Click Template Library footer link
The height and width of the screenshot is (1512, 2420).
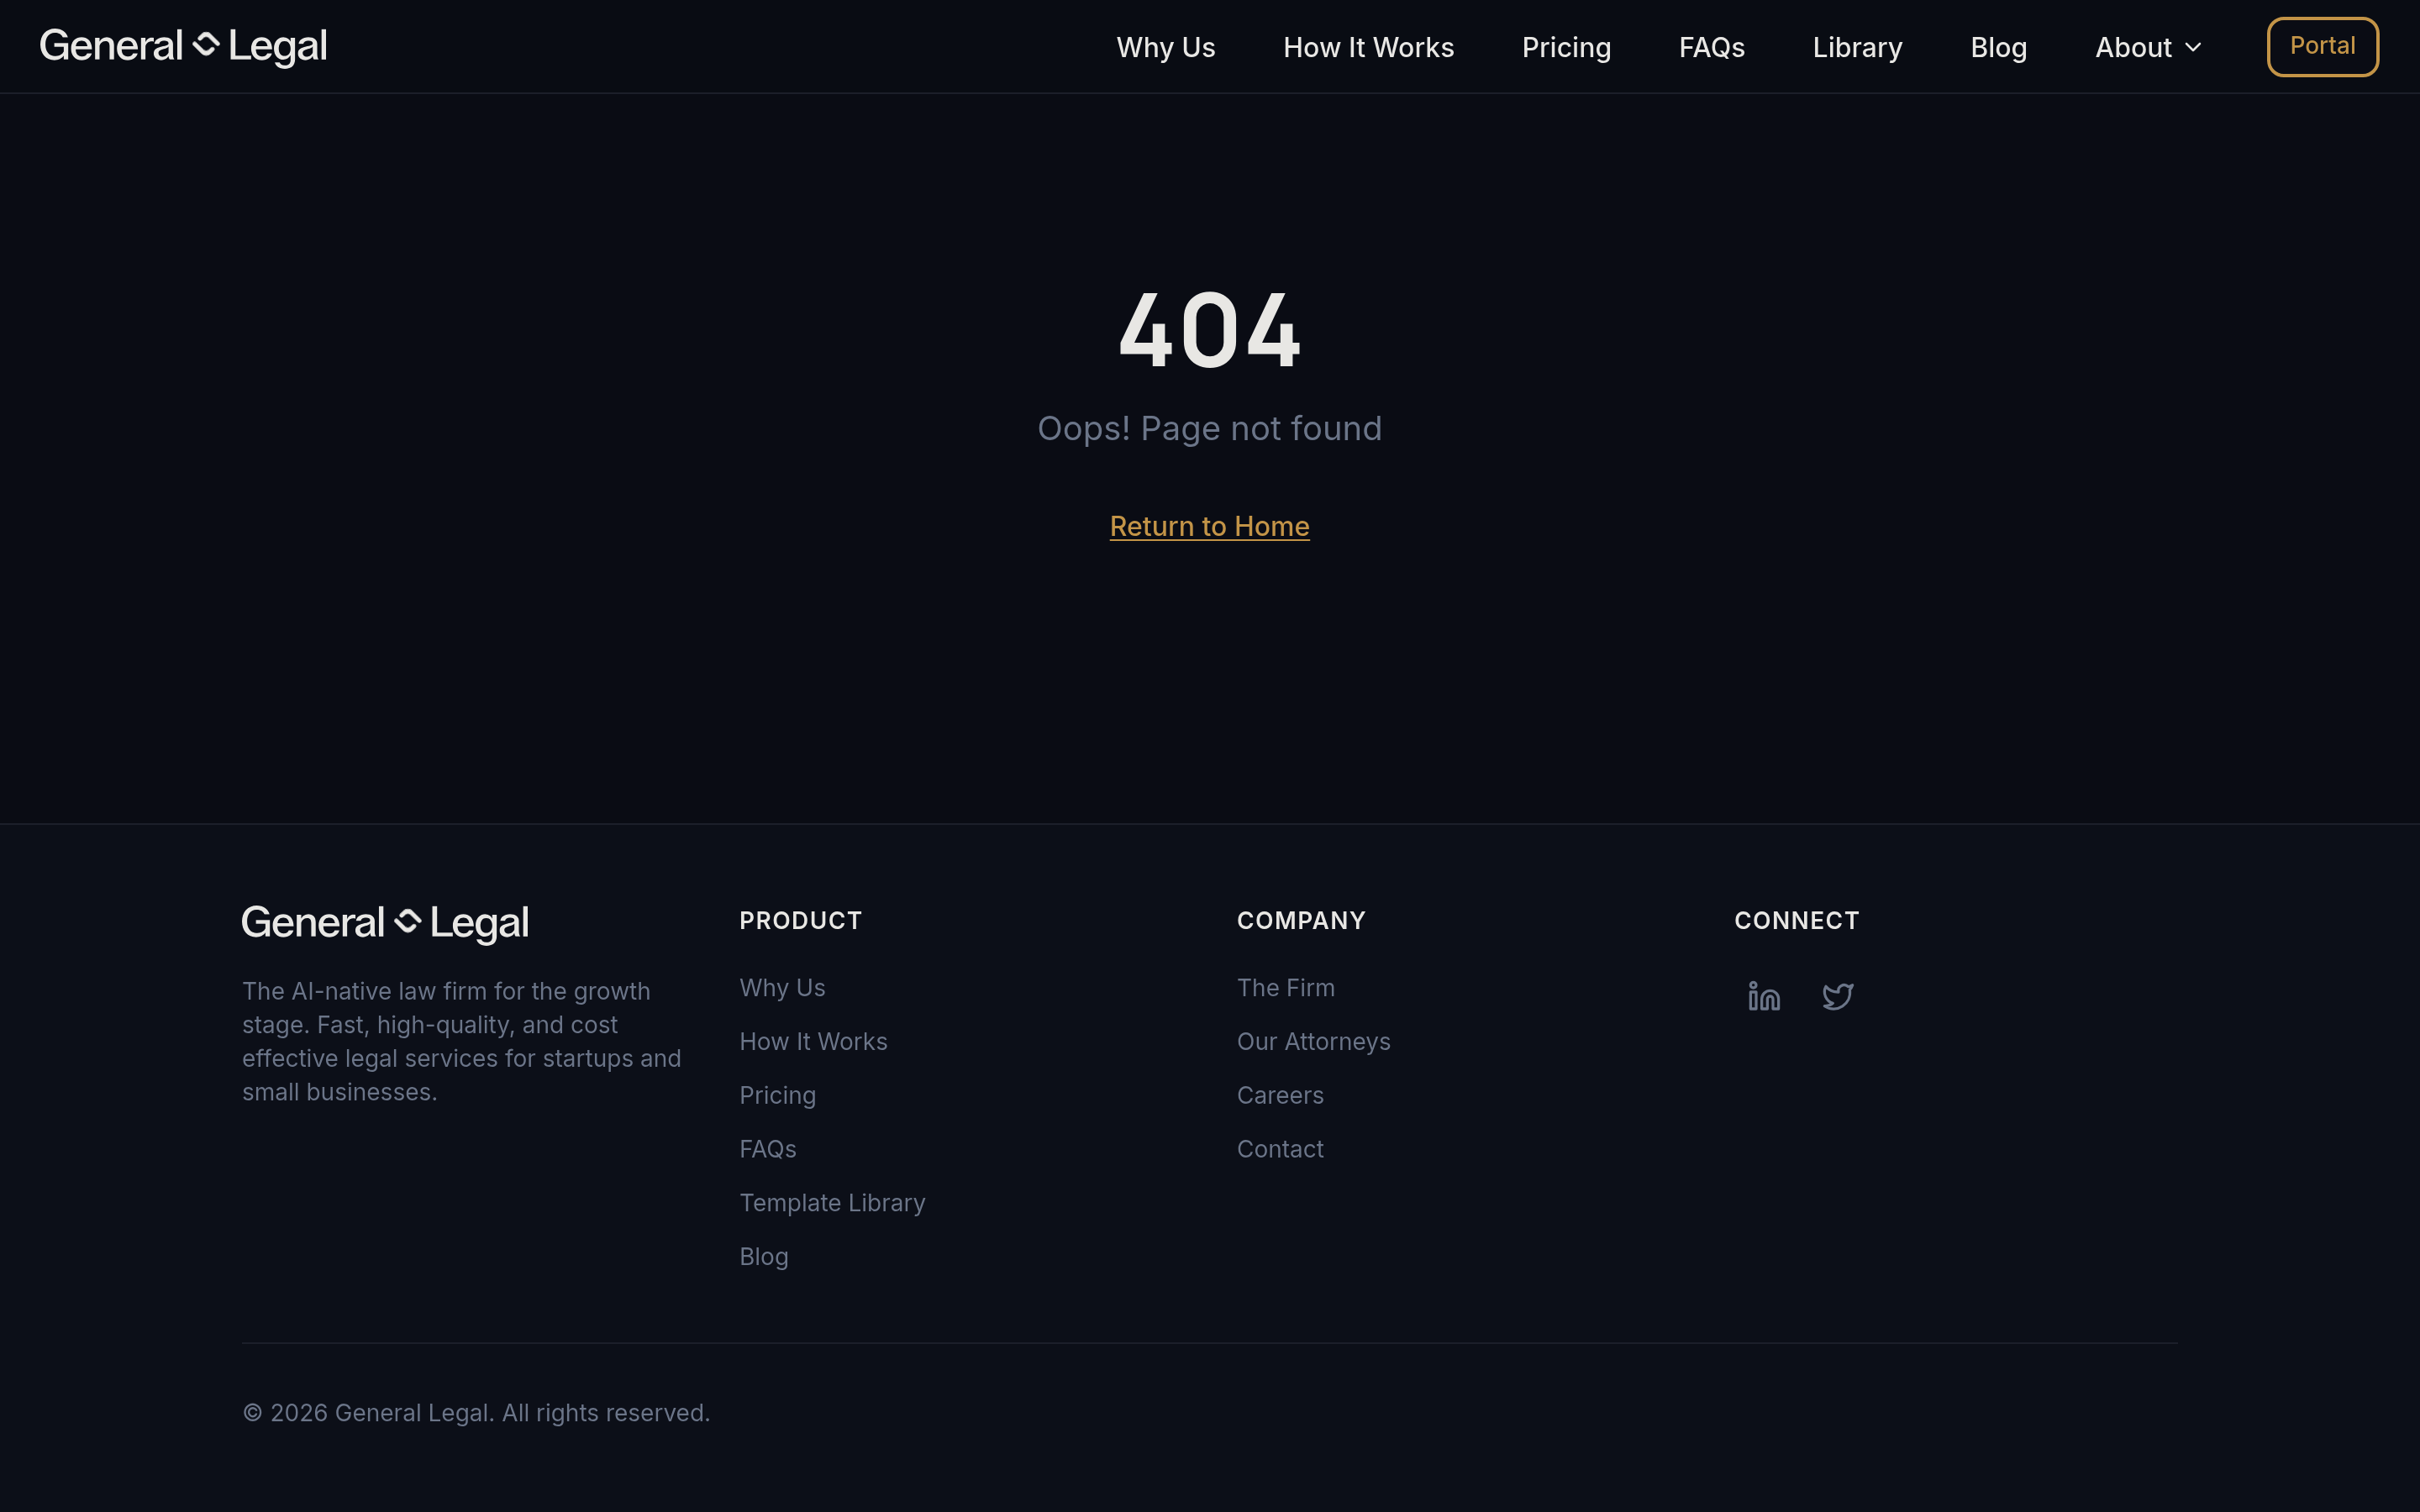click(832, 1203)
